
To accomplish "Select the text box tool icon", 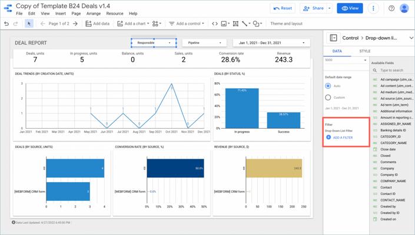I will pyautogui.click(x=235, y=24).
